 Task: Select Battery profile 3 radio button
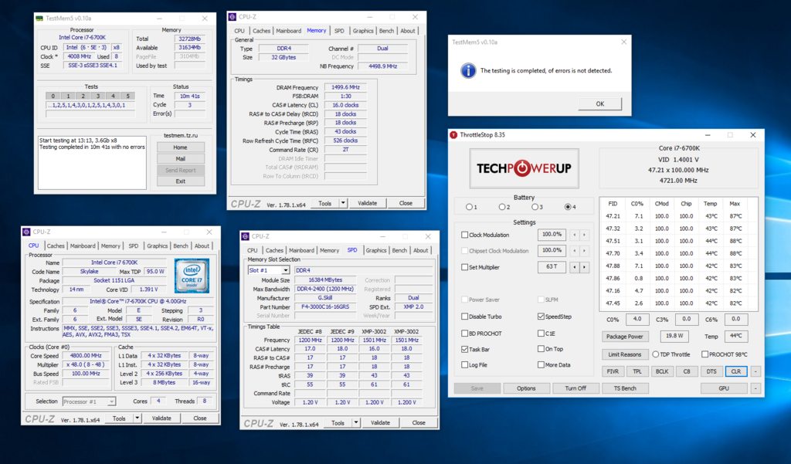point(535,207)
